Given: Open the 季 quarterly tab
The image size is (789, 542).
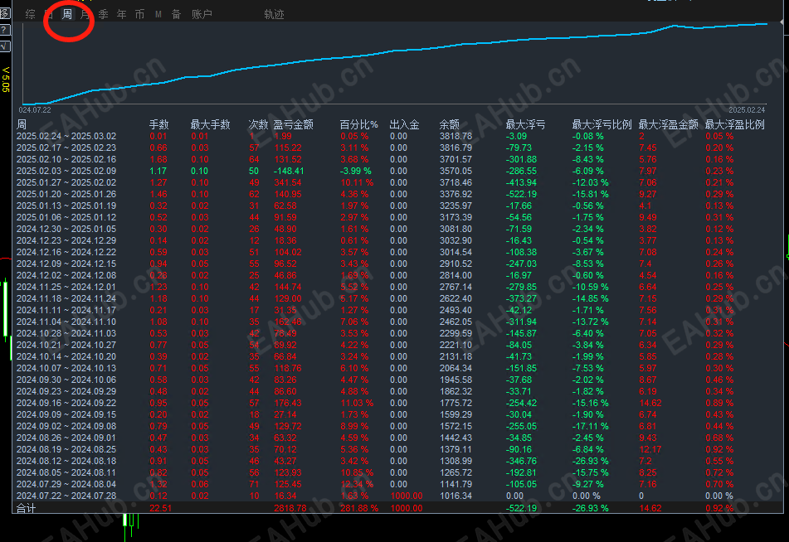Looking at the screenshot, I should (103, 14).
